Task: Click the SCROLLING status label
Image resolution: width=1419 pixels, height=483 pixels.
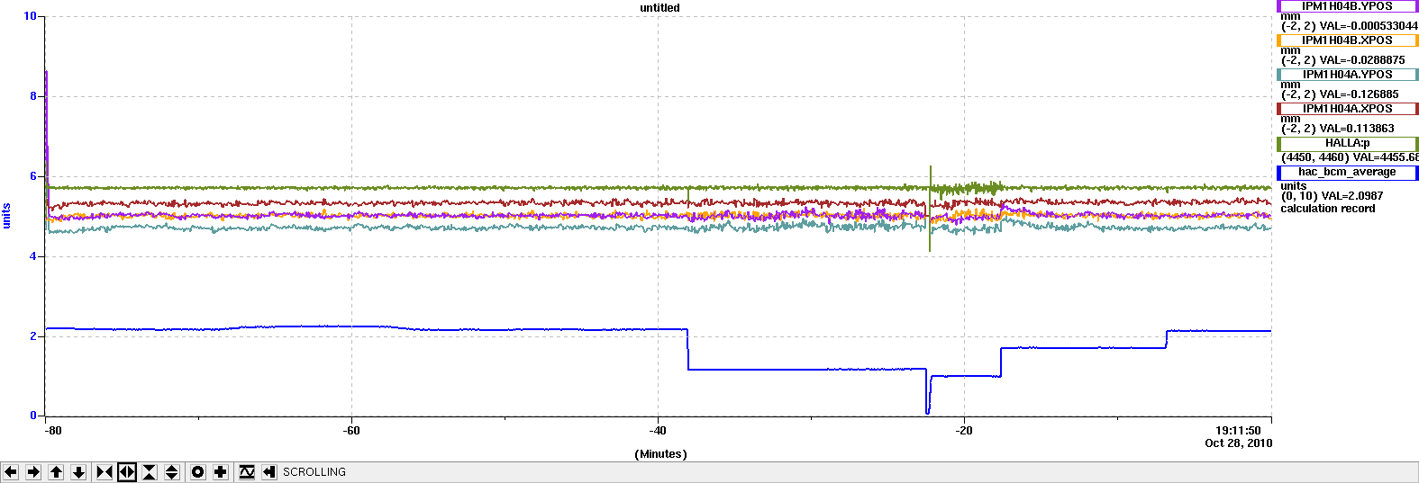Action: click(x=314, y=472)
